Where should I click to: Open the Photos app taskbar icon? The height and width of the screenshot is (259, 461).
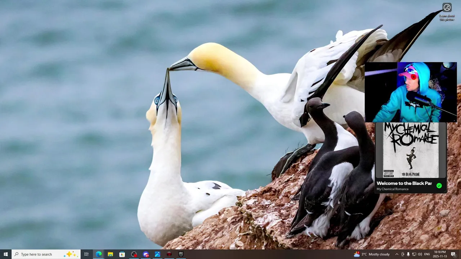157,254
